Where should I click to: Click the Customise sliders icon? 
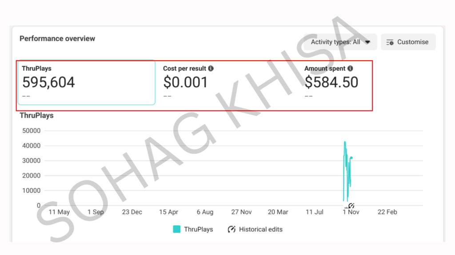390,42
